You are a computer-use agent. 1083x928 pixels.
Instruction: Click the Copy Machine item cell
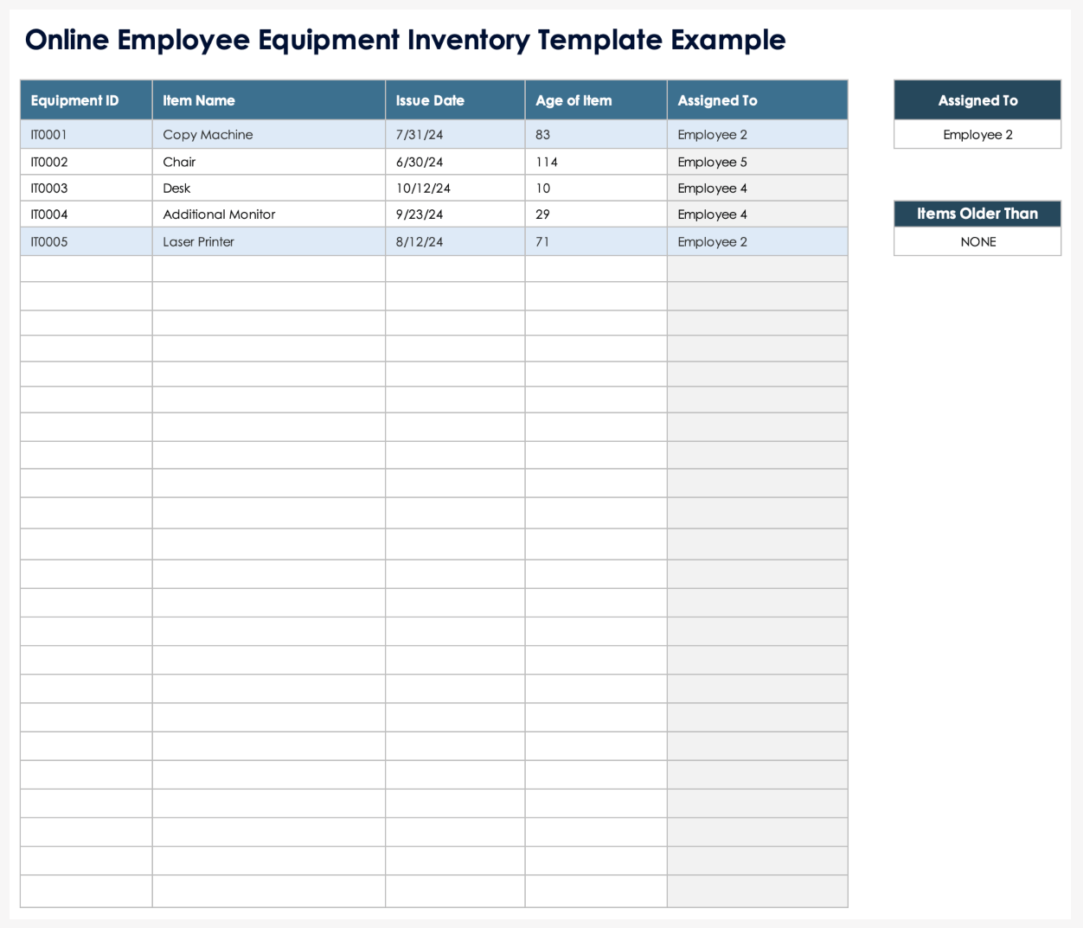268,135
